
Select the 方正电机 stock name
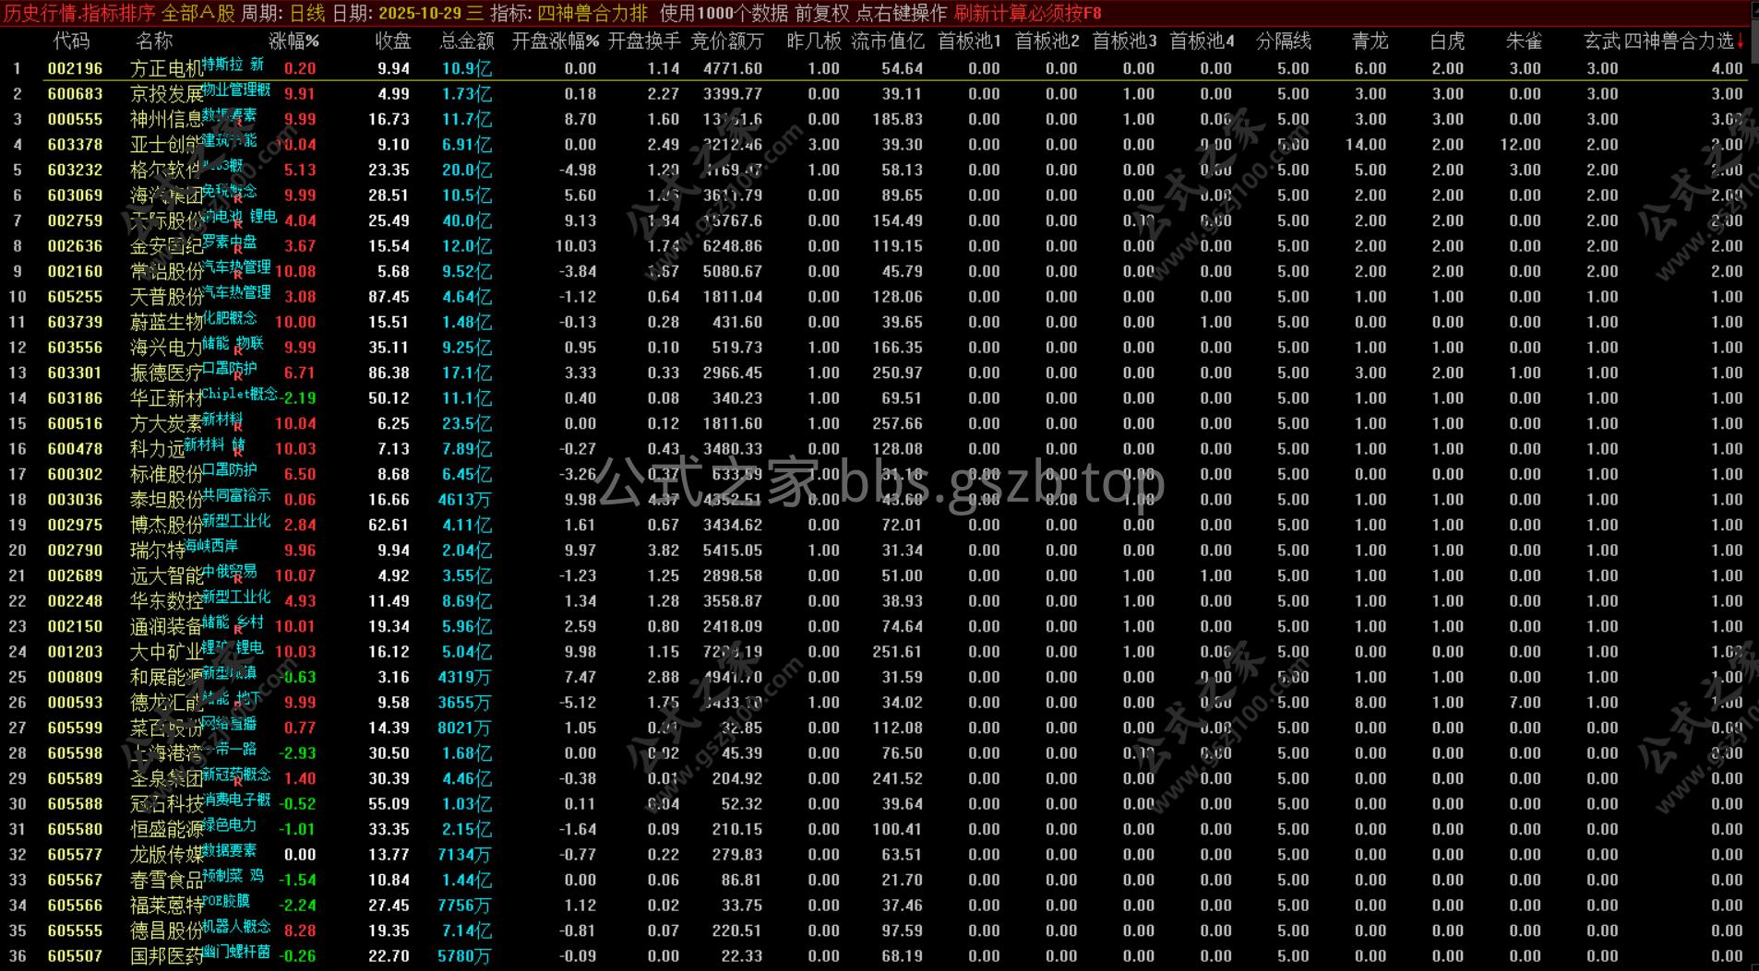click(167, 68)
